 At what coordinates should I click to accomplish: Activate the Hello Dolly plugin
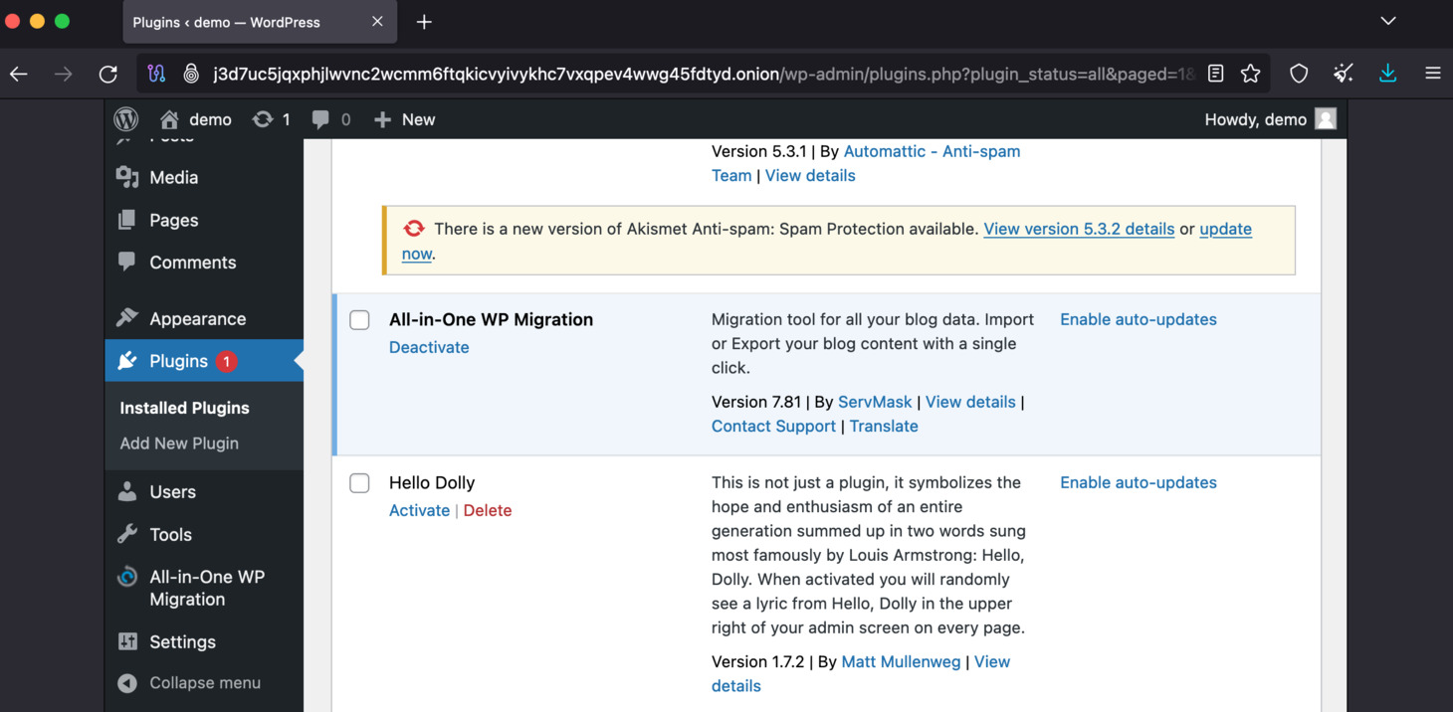[x=419, y=510]
